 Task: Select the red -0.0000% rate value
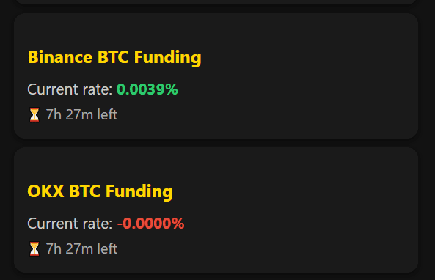(x=150, y=224)
